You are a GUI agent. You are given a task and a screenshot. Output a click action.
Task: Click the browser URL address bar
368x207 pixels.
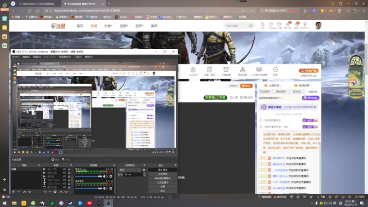point(145,11)
